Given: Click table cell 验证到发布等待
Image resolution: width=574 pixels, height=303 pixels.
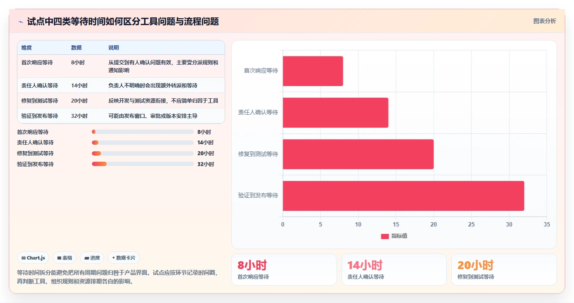Looking at the screenshot, I should pyautogui.click(x=40, y=116).
